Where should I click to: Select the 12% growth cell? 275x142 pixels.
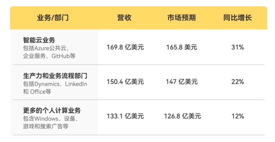point(238,116)
